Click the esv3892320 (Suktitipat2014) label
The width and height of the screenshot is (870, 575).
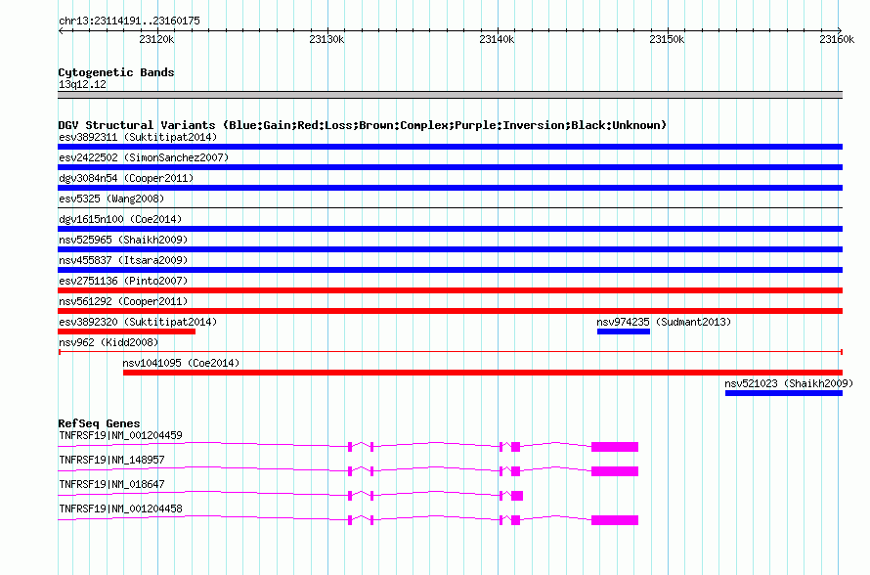click(x=138, y=322)
